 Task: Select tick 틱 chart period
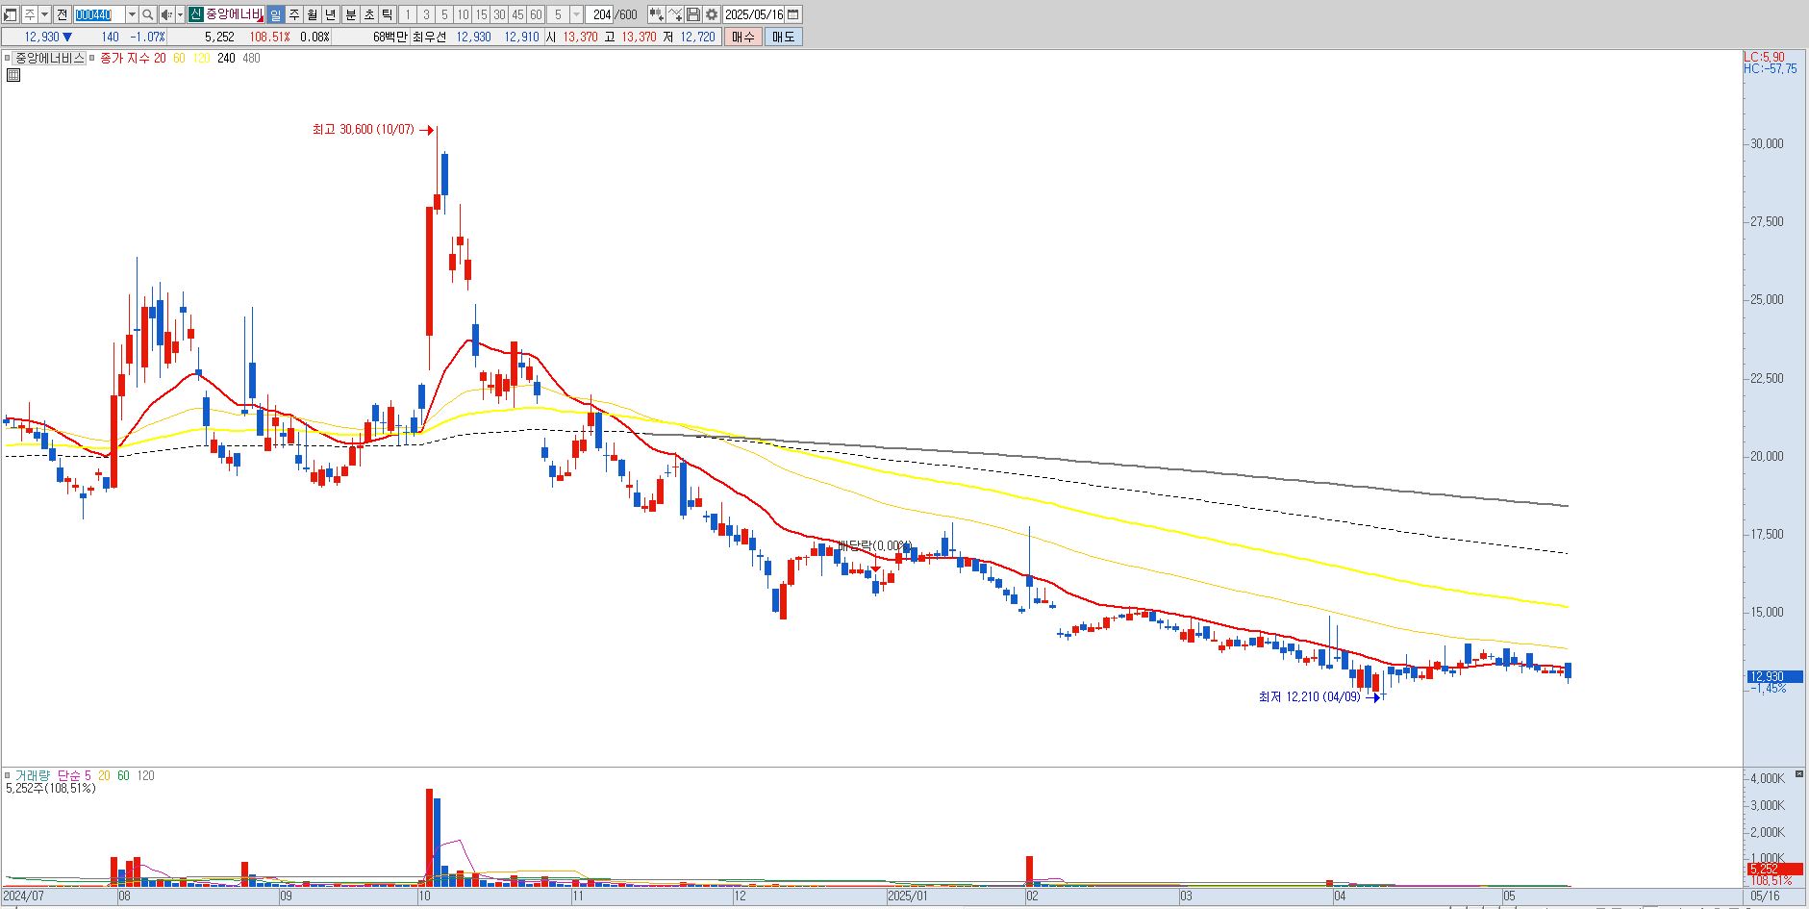coord(388,14)
